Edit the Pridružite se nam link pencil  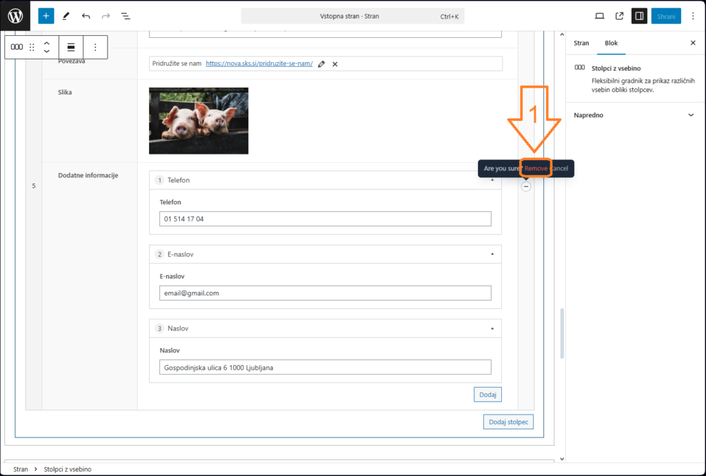click(321, 63)
